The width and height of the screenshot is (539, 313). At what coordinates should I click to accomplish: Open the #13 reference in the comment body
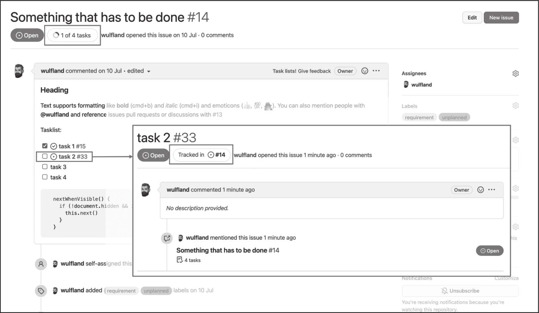217,115
